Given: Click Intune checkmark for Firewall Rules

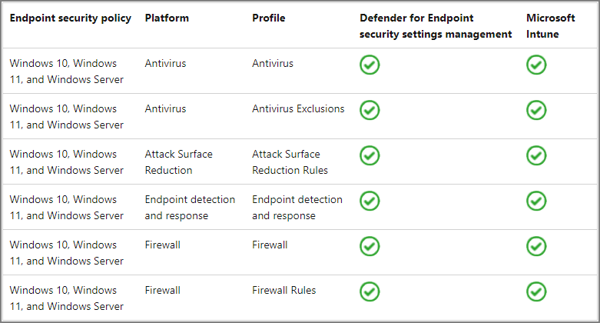Looking at the screenshot, I should pyautogui.click(x=536, y=291).
